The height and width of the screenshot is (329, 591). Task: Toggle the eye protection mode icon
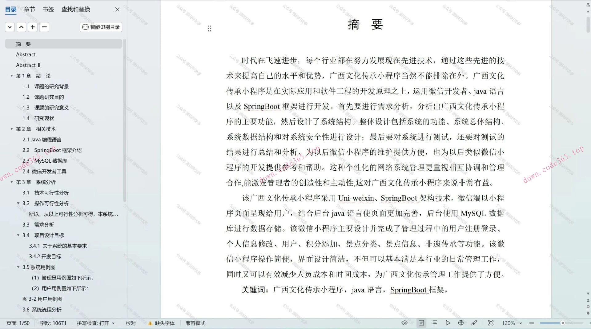404,323
